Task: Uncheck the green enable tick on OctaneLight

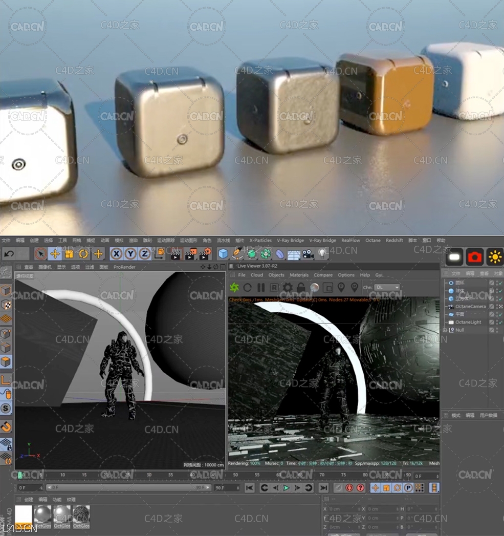Action: 500,322
